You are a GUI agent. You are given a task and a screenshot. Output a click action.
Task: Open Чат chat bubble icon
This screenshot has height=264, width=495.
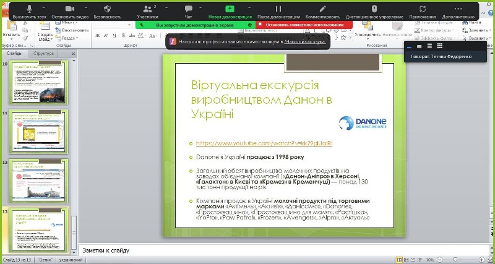pyautogui.click(x=189, y=9)
